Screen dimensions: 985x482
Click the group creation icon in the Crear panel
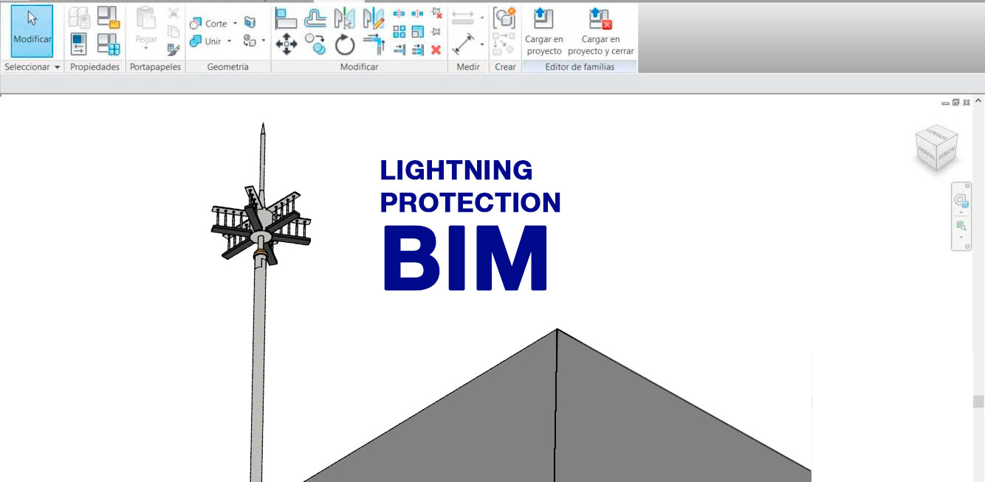[x=505, y=18]
